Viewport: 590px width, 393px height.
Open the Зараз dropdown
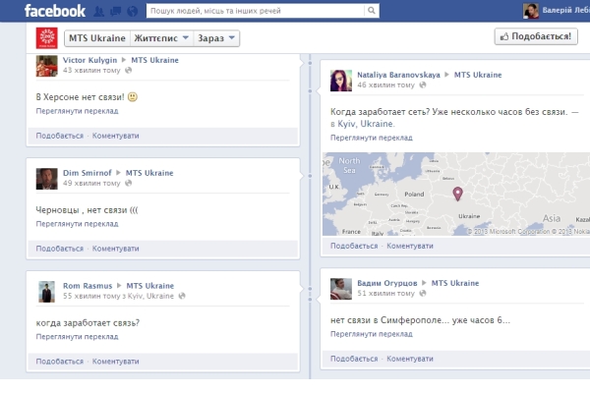[x=216, y=38]
